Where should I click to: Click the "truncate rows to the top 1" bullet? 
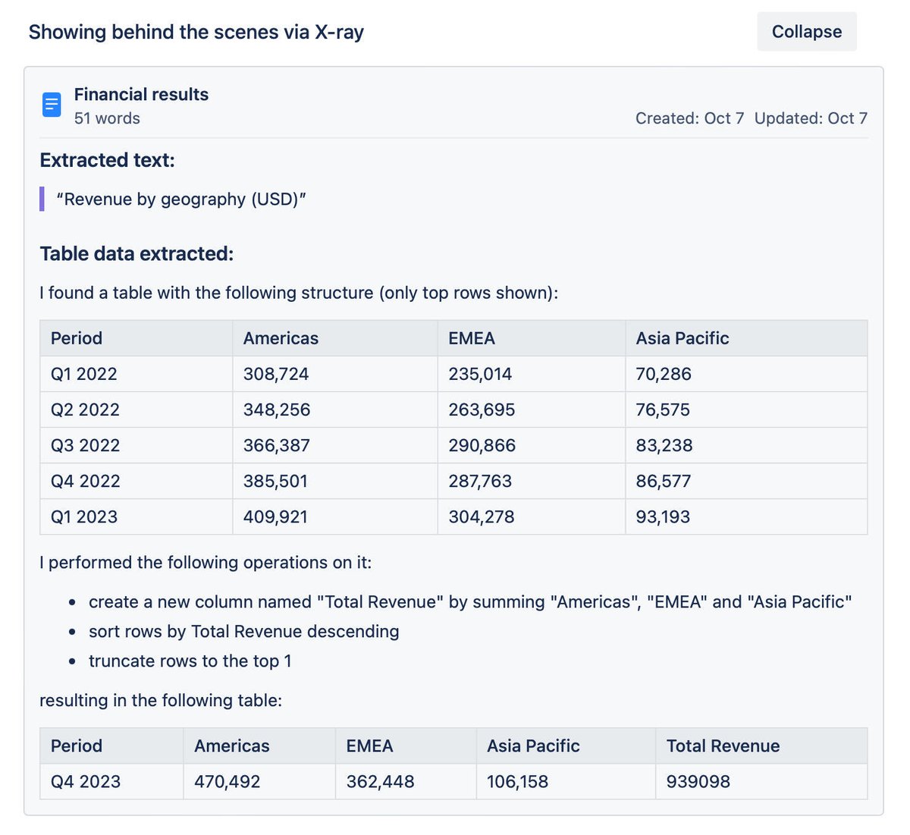tap(190, 661)
